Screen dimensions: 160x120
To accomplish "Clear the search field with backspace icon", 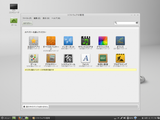I will point(137,23).
